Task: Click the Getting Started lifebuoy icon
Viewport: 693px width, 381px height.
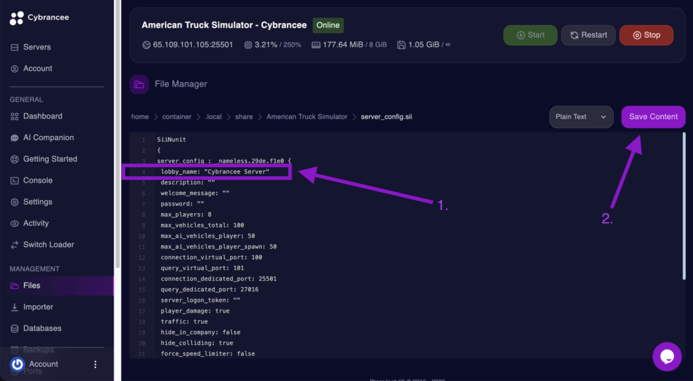Action: point(15,159)
